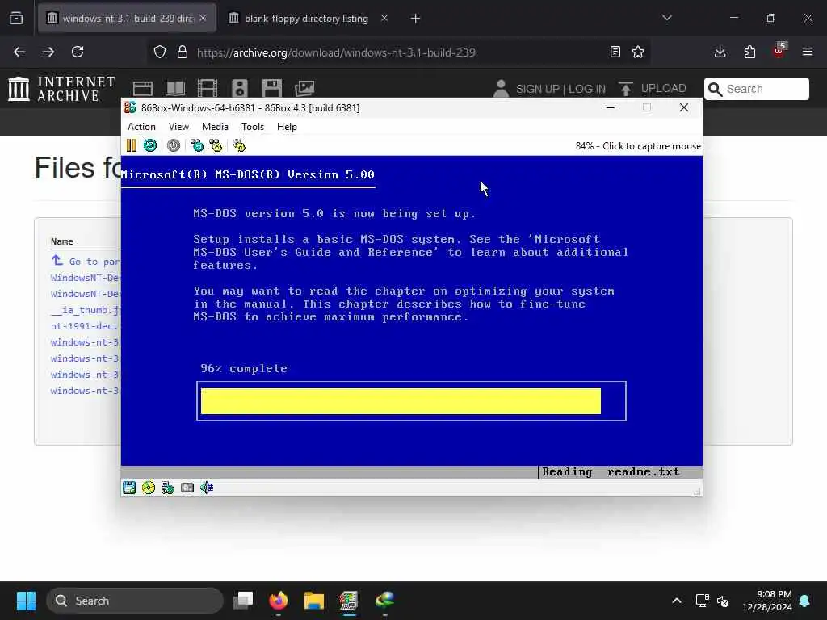
Task: Click CD-ROM disc icon in 86Box status bar
Action: coord(149,488)
